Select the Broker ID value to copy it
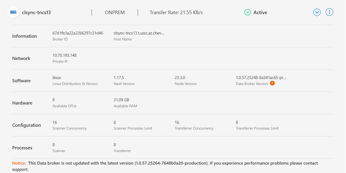Screen dimensions: 346x173 (x=78, y=33)
